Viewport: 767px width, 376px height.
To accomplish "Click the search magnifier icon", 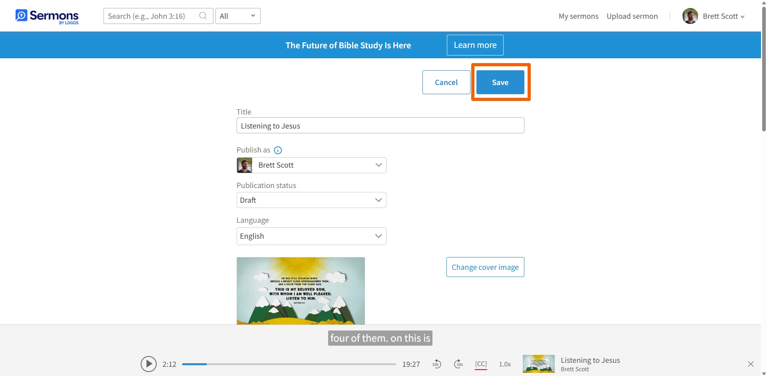I will tap(203, 16).
